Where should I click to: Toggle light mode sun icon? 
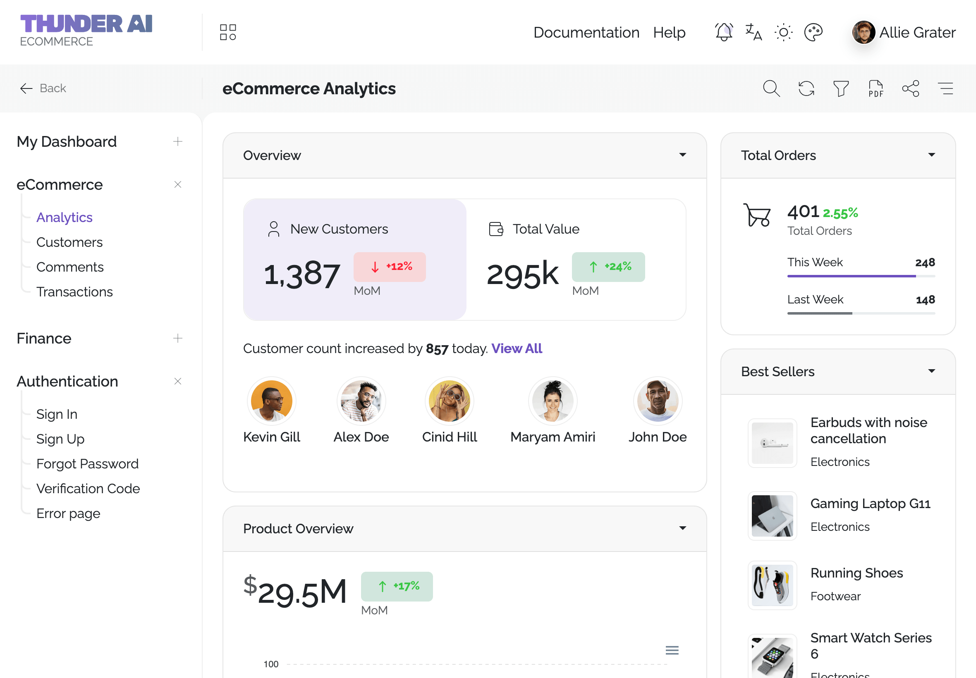tap(783, 32)
